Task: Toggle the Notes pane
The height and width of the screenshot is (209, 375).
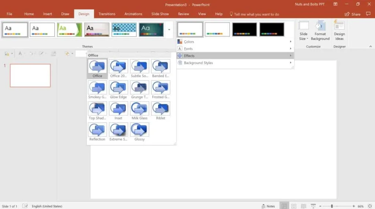Action: tap(268, 206)
